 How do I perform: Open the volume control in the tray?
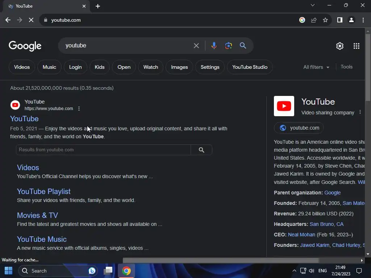(311, 271)
